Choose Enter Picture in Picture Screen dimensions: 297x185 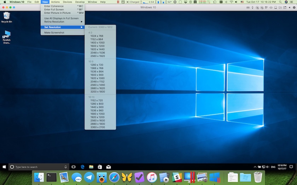pos(63,13)
